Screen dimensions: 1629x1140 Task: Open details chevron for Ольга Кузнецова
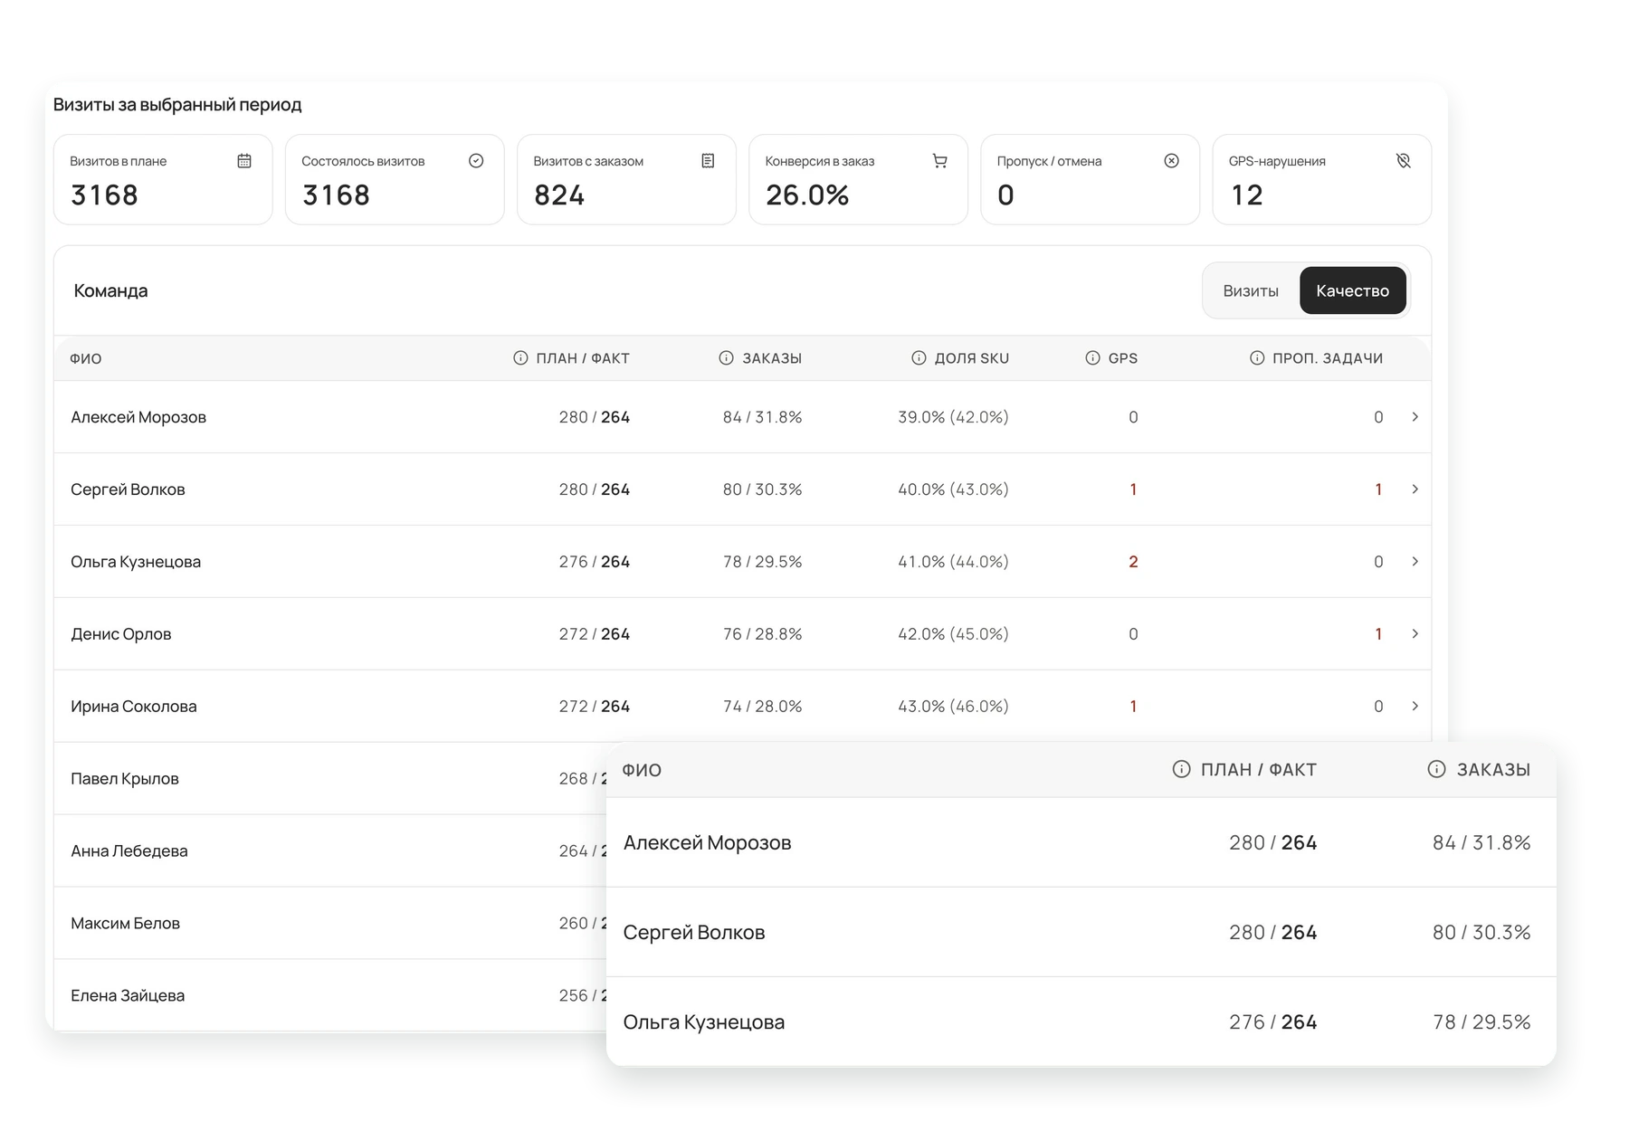[x=1415, y=562]
